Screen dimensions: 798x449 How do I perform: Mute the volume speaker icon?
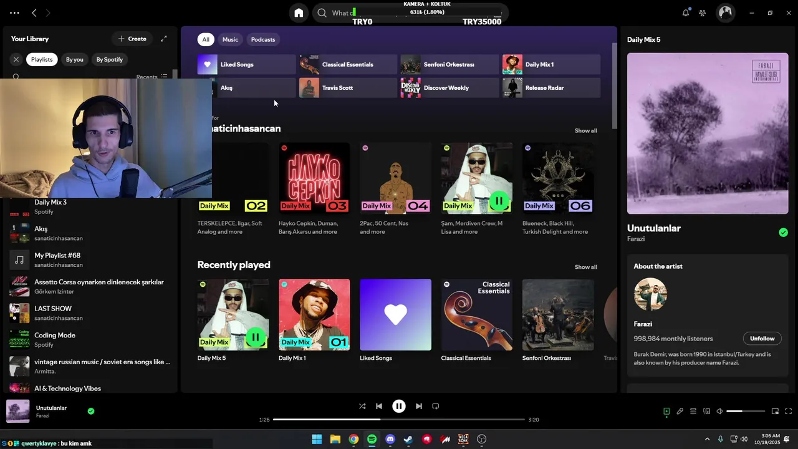tap(719, 412)
